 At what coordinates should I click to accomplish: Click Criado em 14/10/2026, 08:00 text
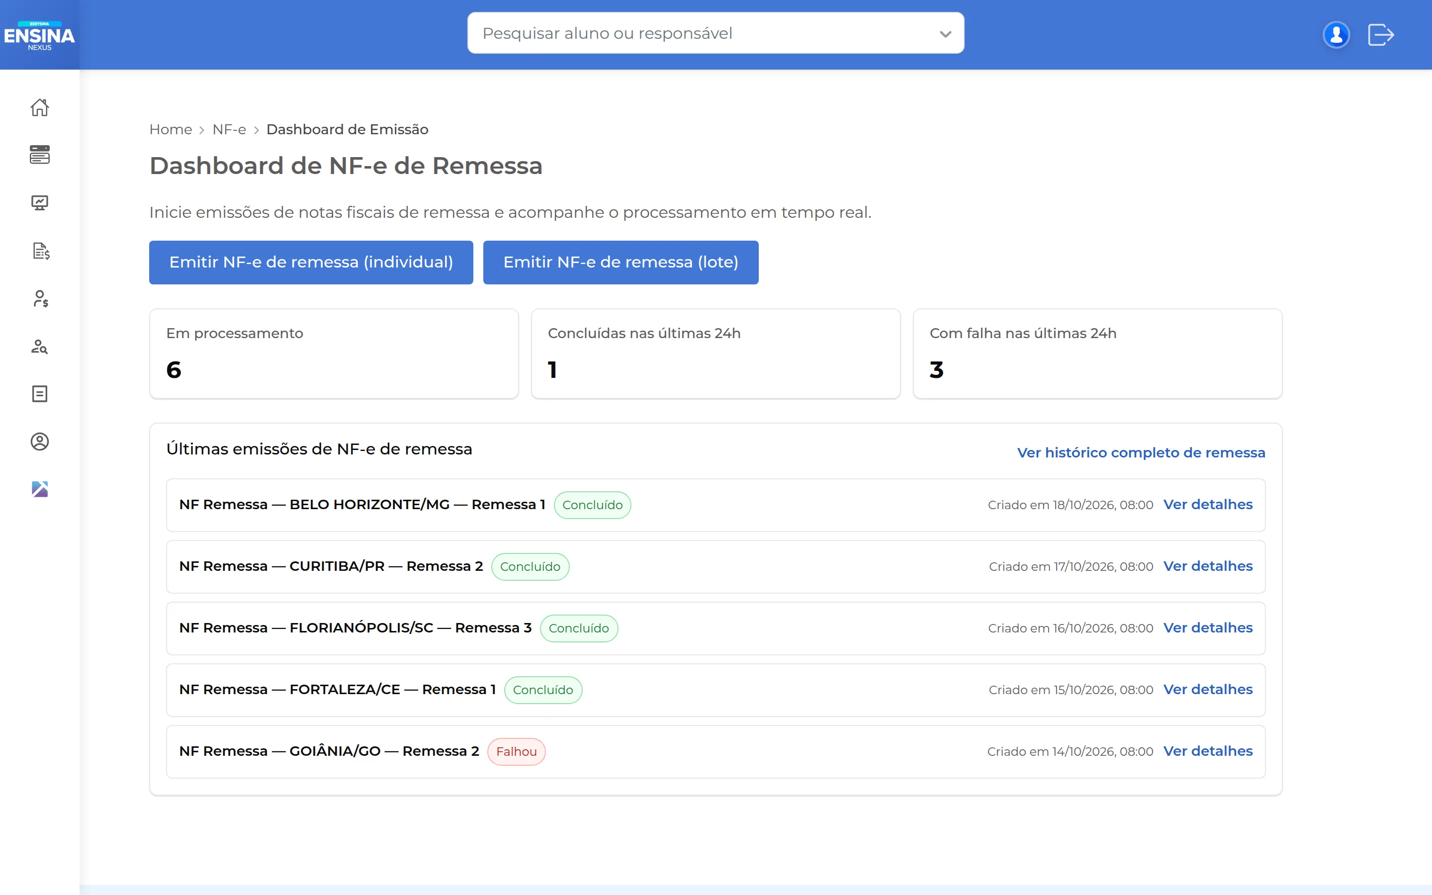pos(1071,751)
